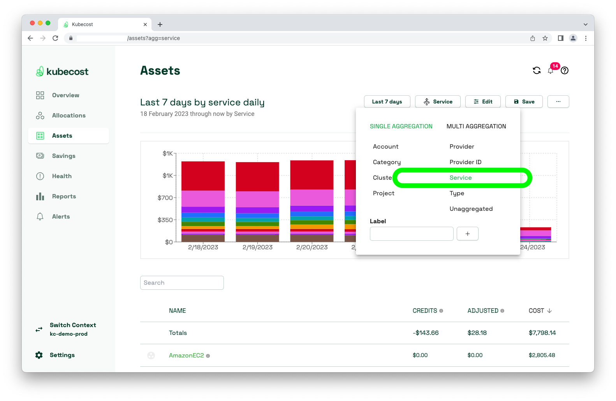Bookmark this page with star icon
This screenshot has height=401, width=616.
coord(545,38)
